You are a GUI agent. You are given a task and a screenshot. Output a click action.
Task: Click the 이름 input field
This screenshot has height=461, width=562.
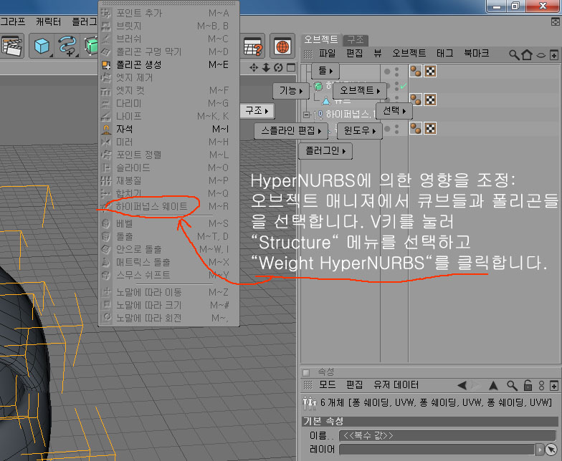point(447,435)
